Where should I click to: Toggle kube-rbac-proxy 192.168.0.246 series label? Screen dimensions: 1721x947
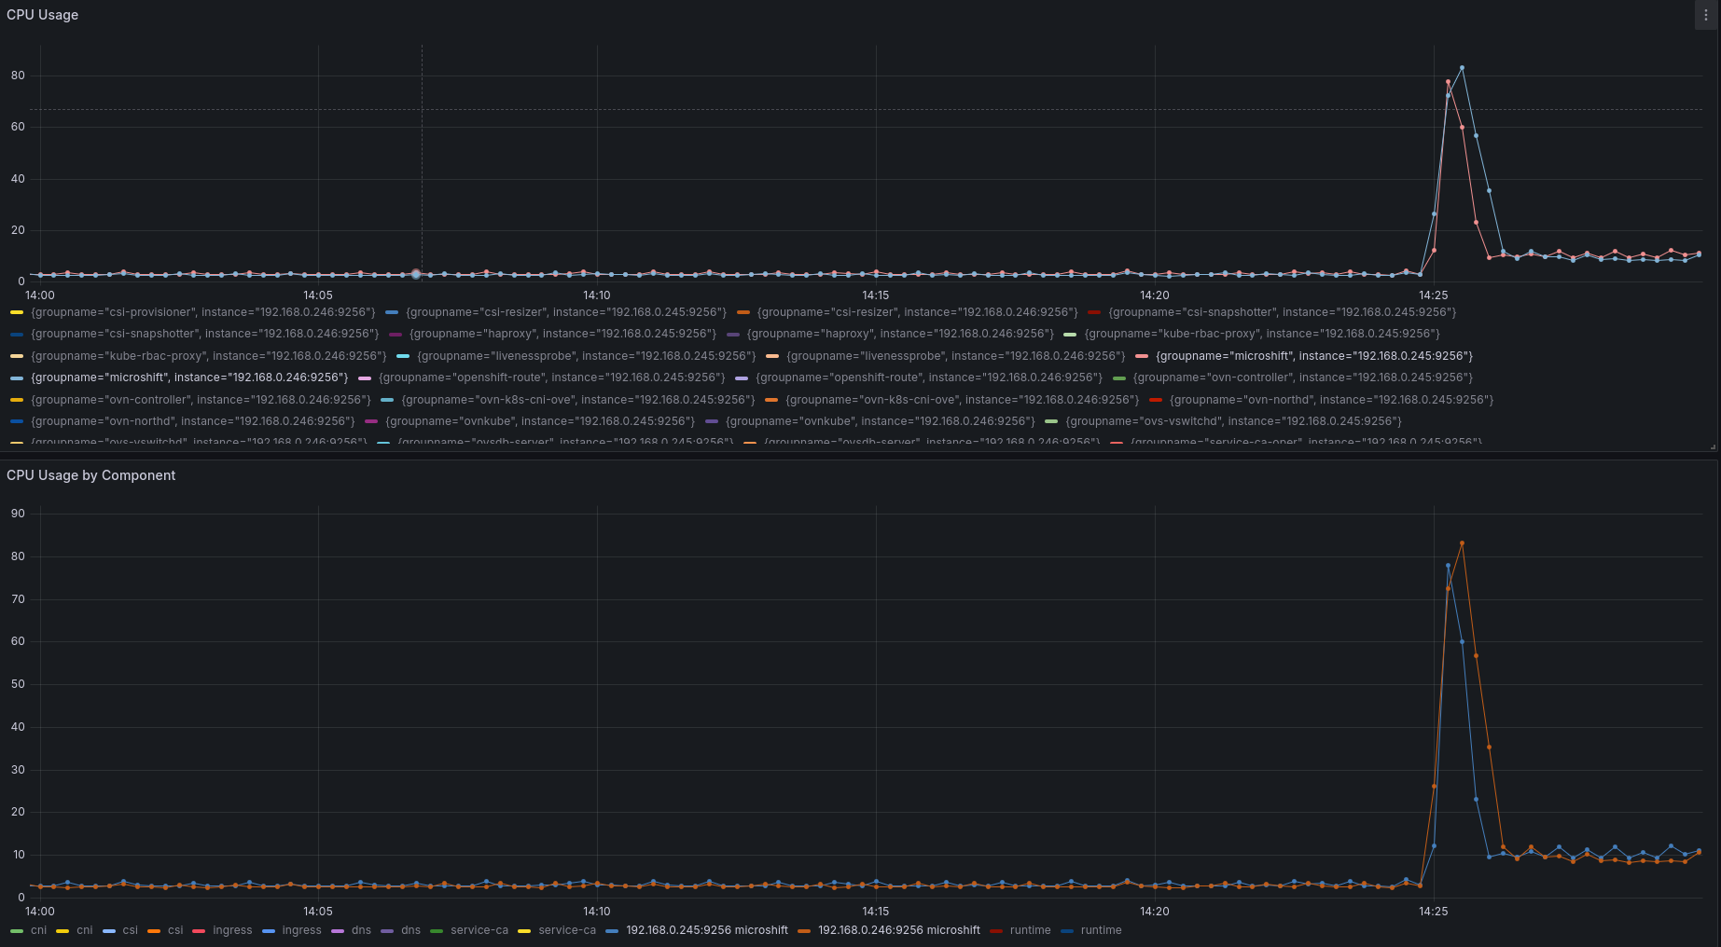208,356
